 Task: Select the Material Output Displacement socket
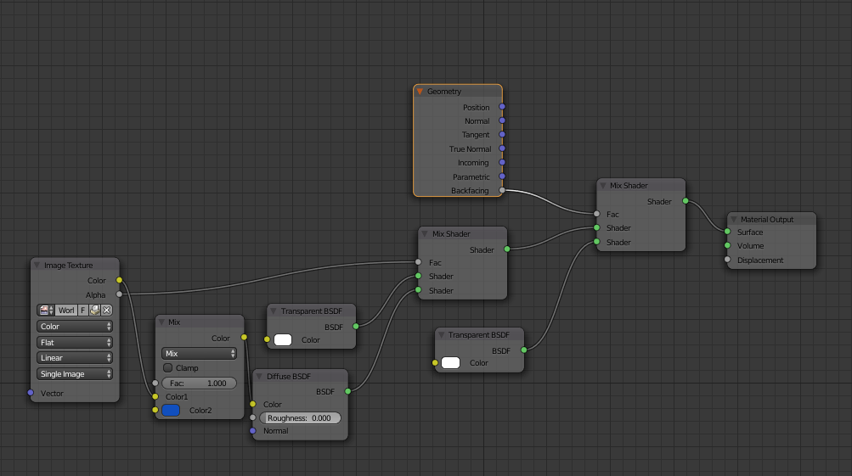pyautogui.click(x=728, y=260)
